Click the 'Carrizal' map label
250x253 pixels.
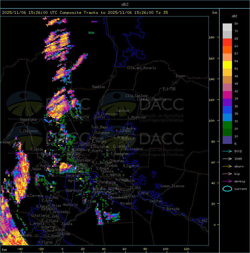coord(89,201)
